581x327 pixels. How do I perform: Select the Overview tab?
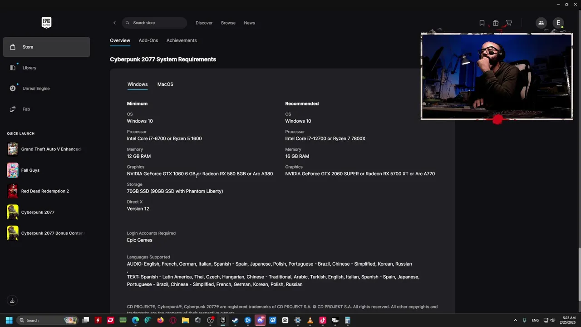click(120, 40)
